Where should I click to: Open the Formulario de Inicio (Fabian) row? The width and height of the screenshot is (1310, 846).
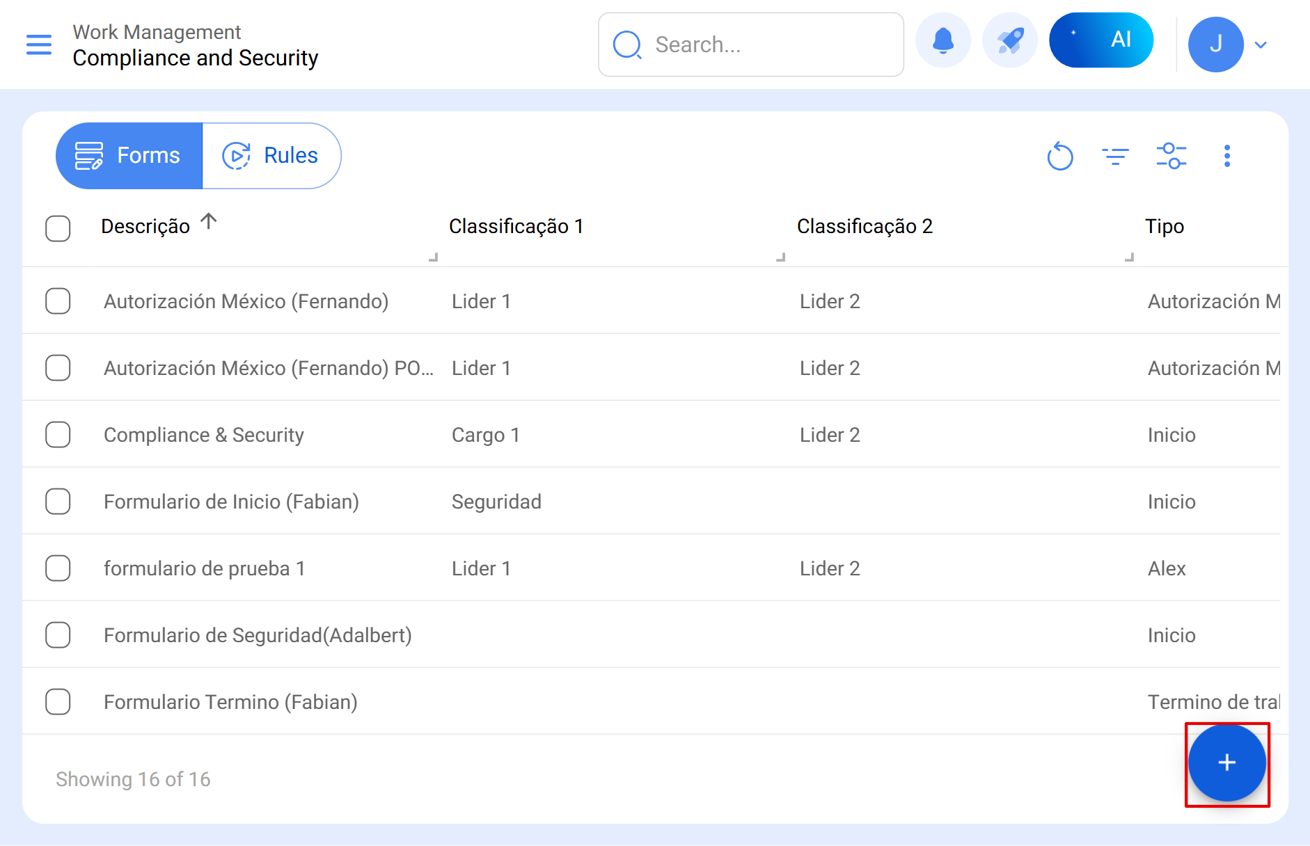coord(231,502)
